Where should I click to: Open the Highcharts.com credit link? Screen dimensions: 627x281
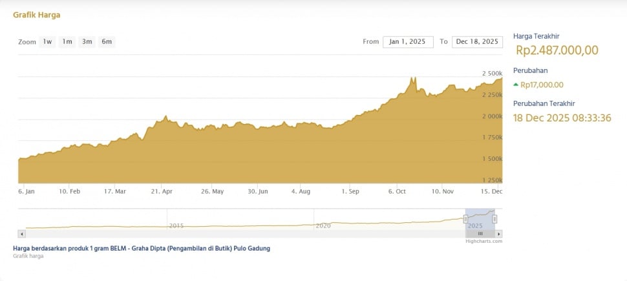coord(484,242)
